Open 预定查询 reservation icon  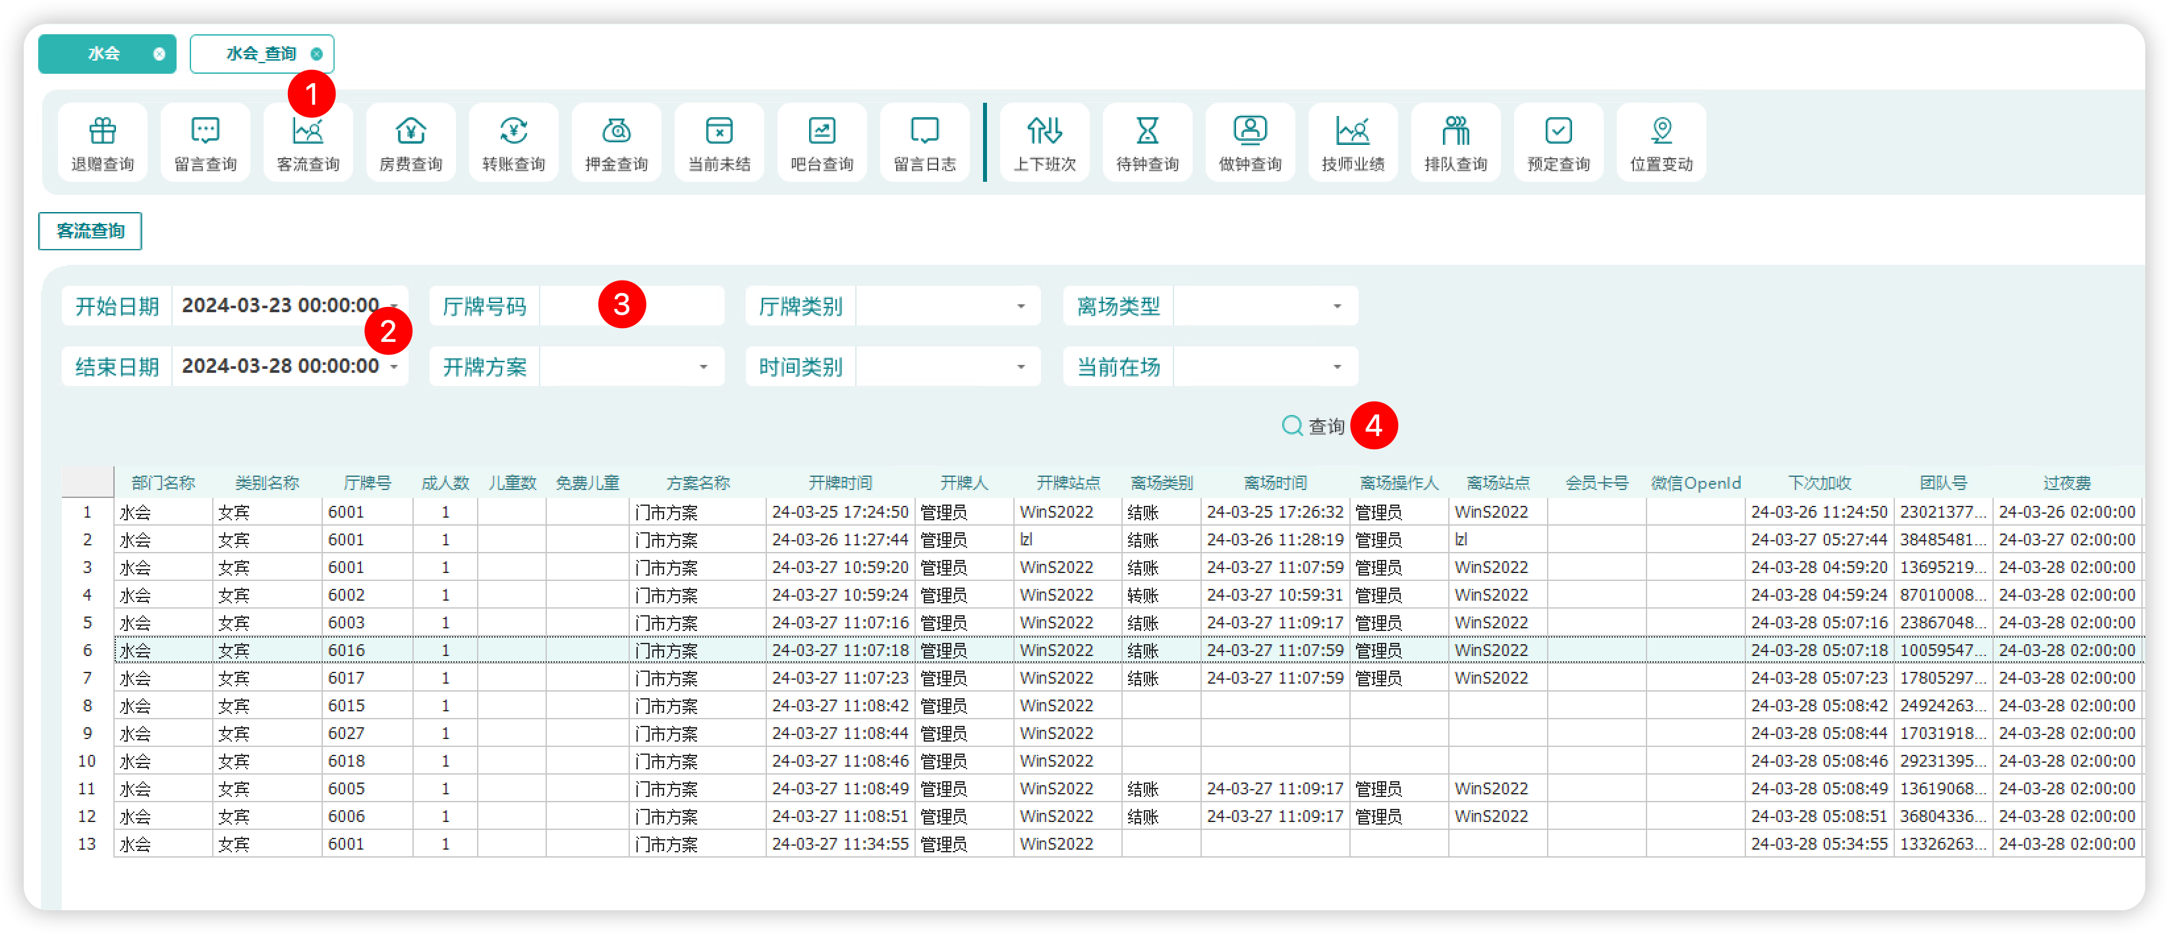[x=1558, y=142]
